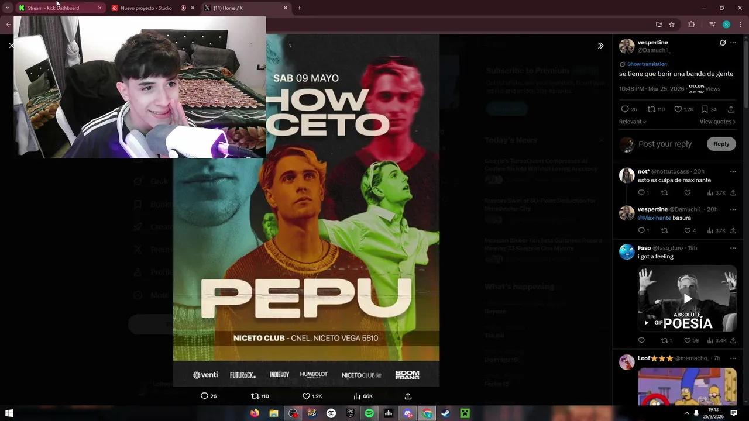Open more options on Faso's reply
Image resolution: width=749 pixels, height=421 pixels.
[733, 248]
